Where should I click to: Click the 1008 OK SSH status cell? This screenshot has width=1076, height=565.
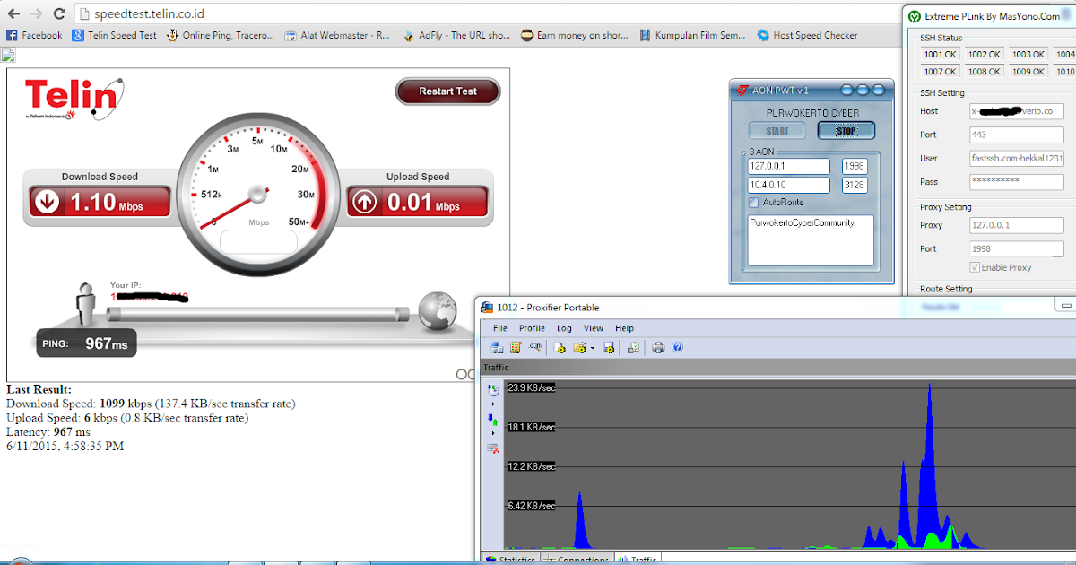pyautogui.click(x=984, y=72)
